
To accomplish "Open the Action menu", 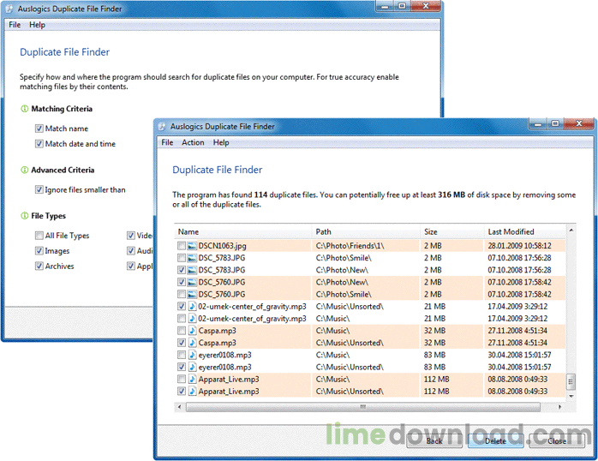I will (x=193, y=142).
